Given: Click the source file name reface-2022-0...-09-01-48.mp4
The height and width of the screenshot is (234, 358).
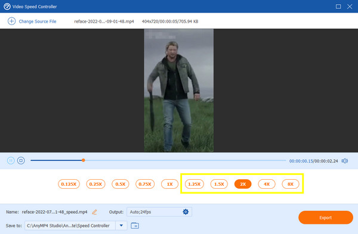Looking at the screenshot, I should [x=104, y=21].
